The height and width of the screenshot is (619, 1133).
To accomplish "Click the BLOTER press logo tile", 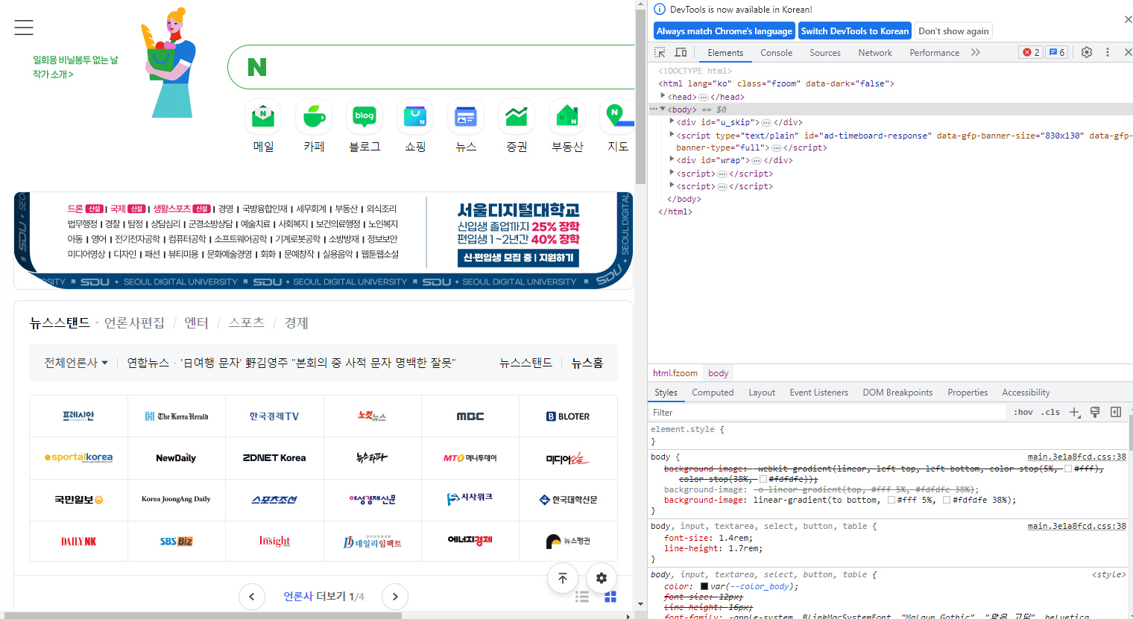I will pyautogui.click(x=568, y=416).
